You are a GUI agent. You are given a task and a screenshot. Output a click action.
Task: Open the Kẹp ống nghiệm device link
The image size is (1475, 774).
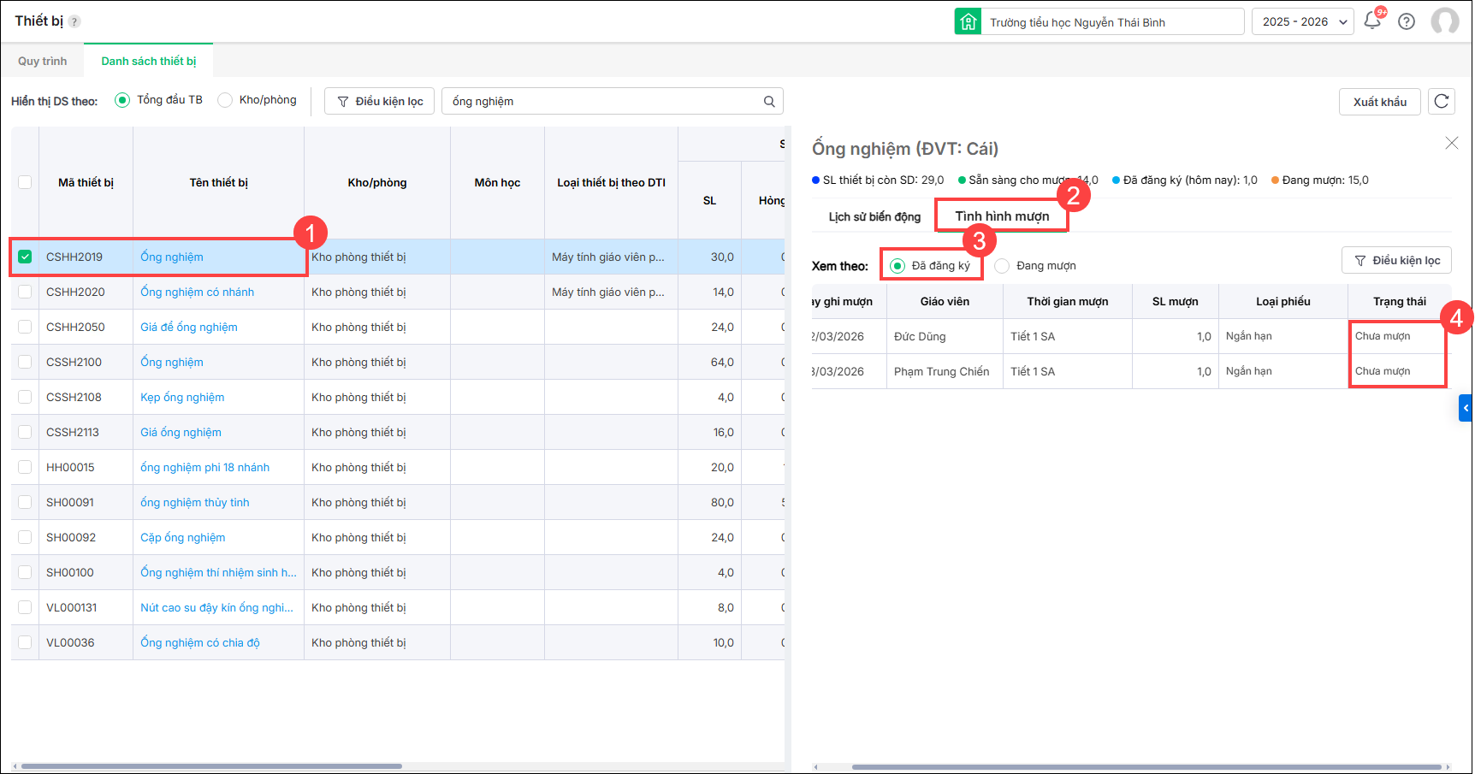[182, 397]
